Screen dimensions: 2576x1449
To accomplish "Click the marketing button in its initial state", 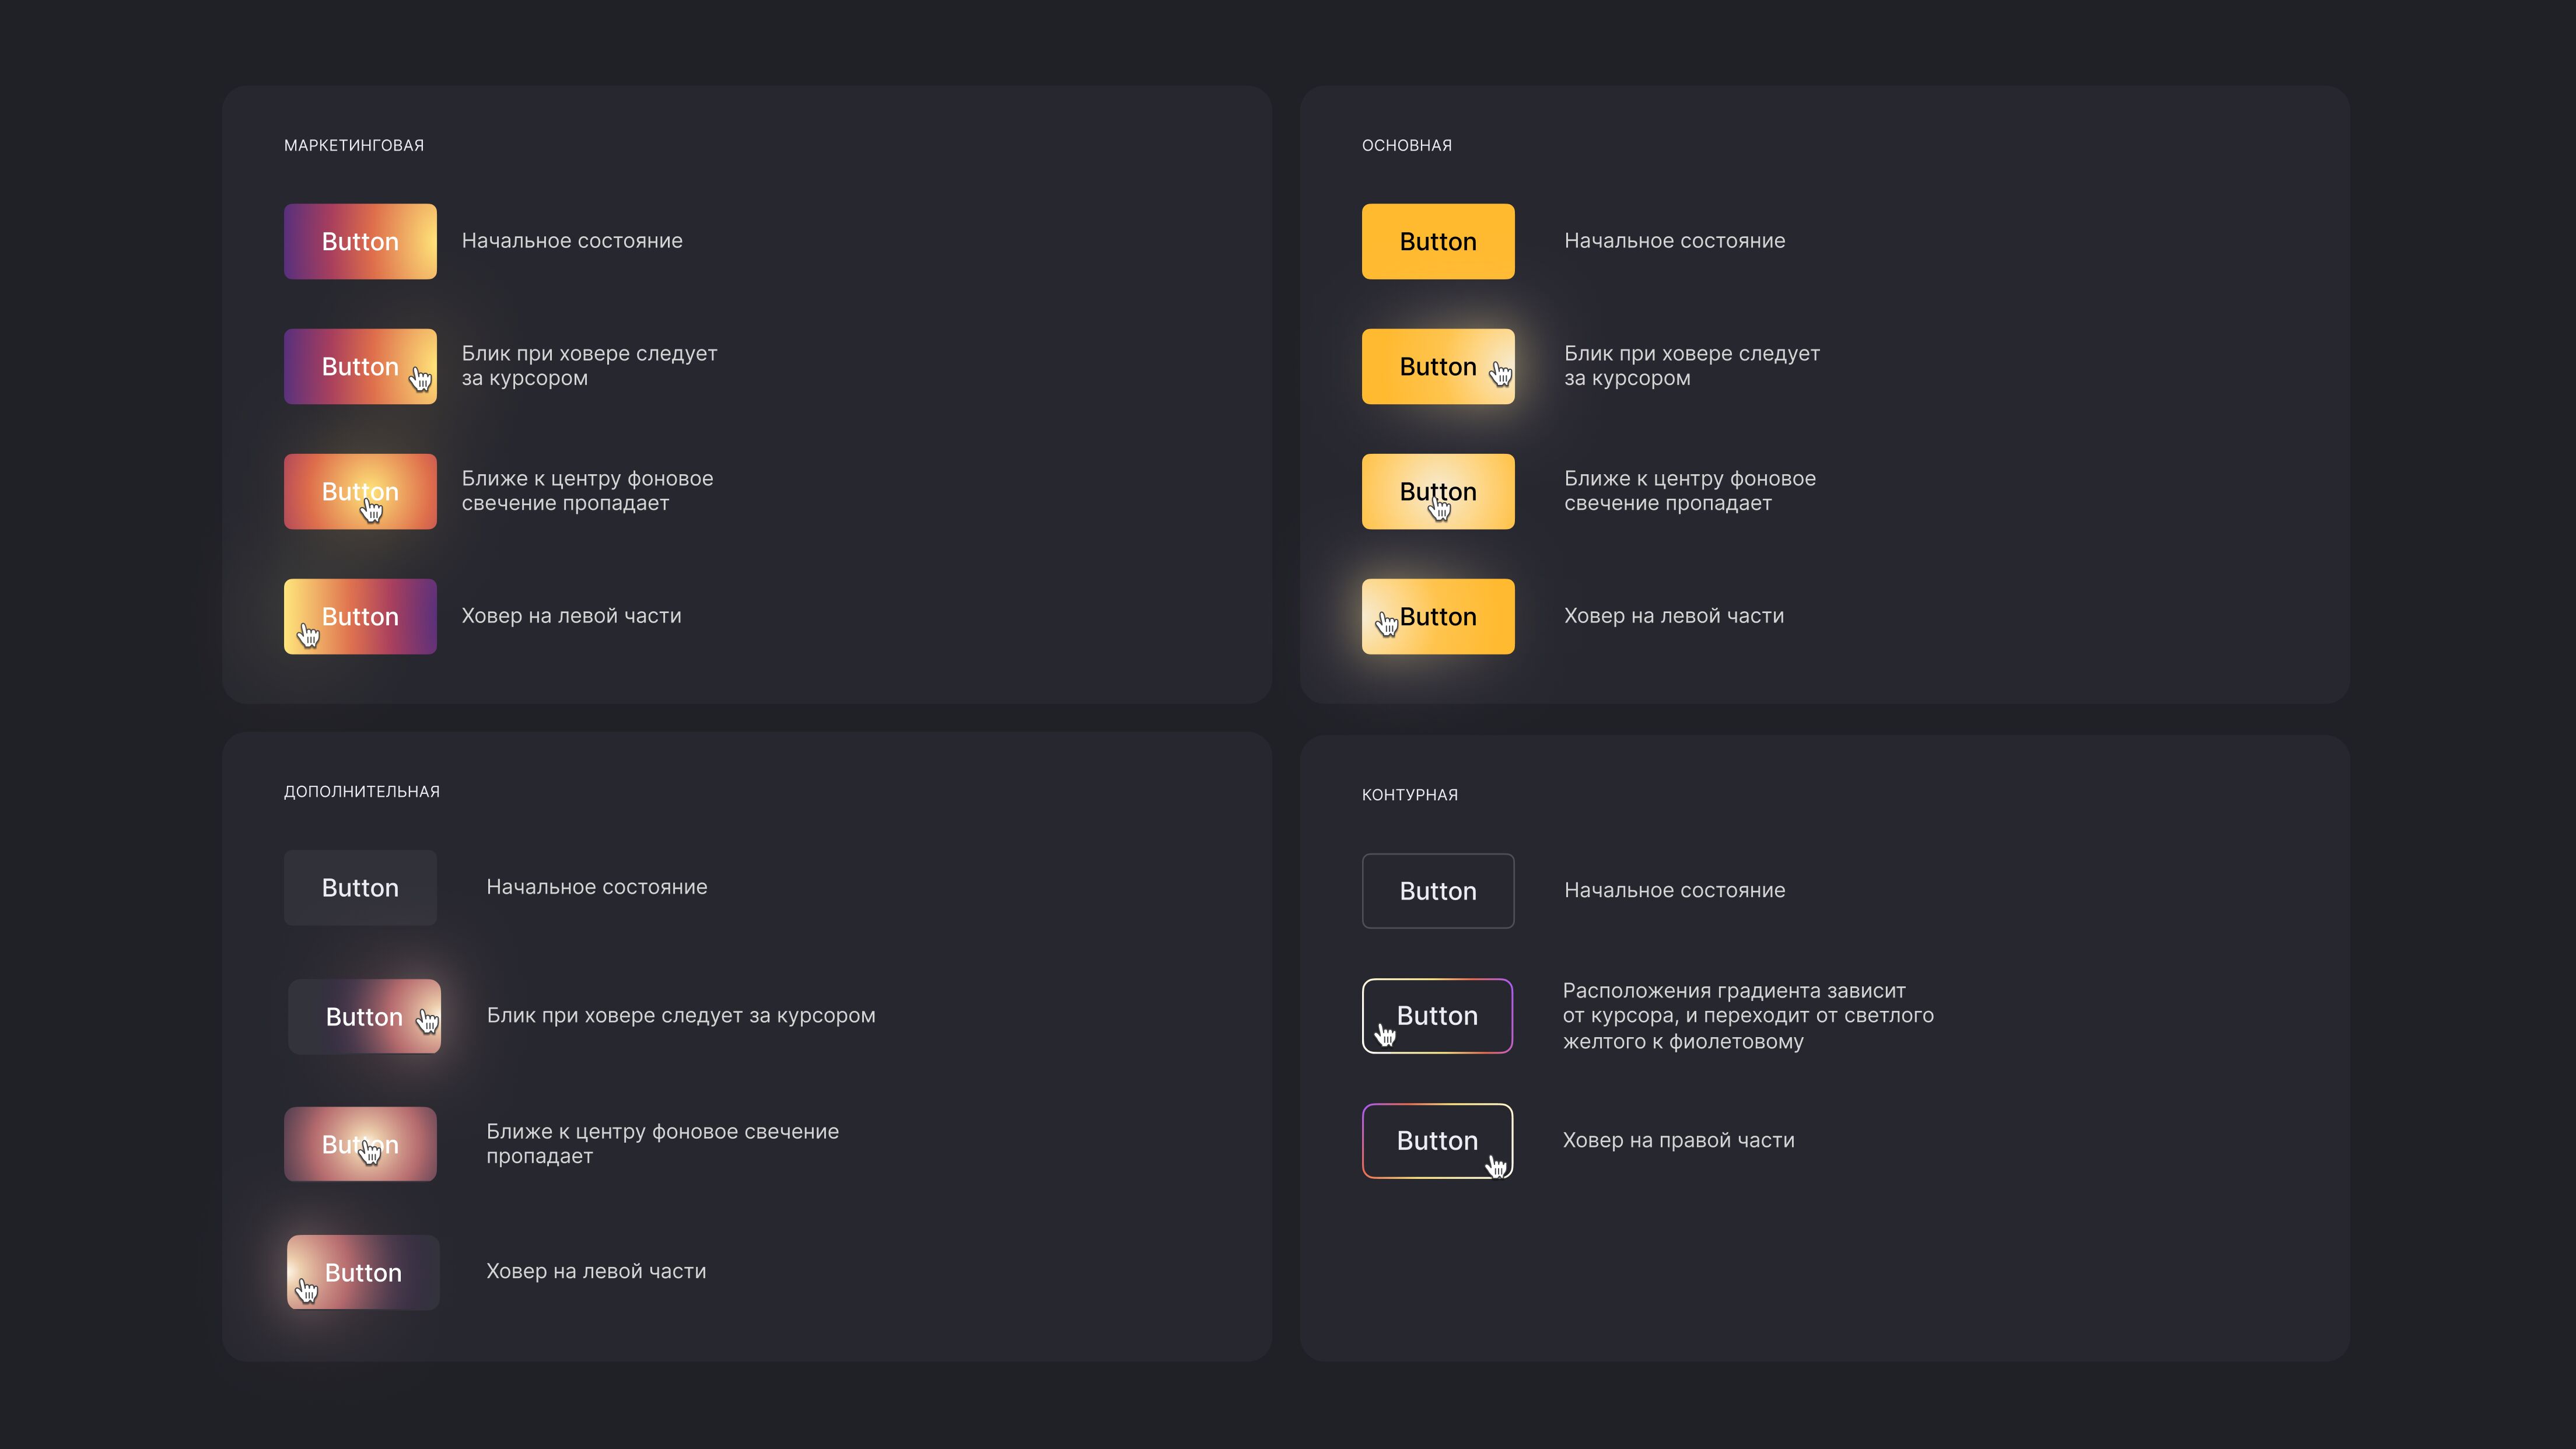I will click(x=360, y=241).
